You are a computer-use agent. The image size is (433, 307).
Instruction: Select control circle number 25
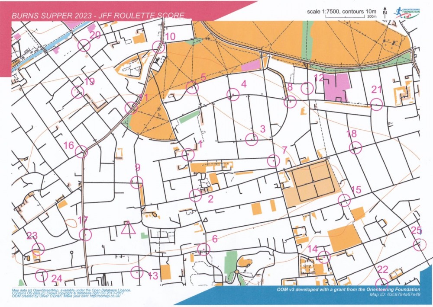pyautogui.click(x=418, y=245)
